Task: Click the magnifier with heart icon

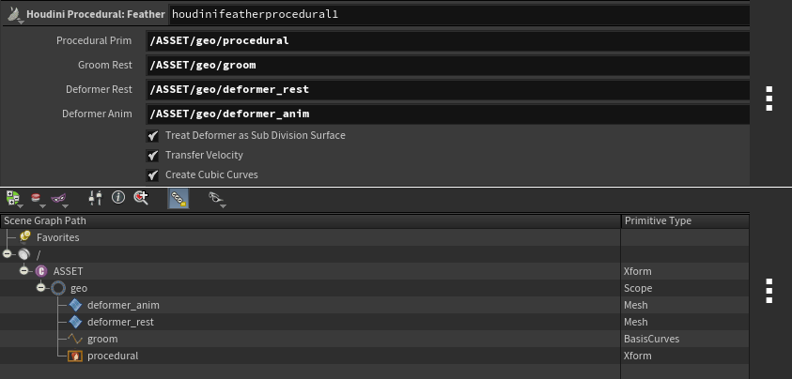Action: [142, 198]
